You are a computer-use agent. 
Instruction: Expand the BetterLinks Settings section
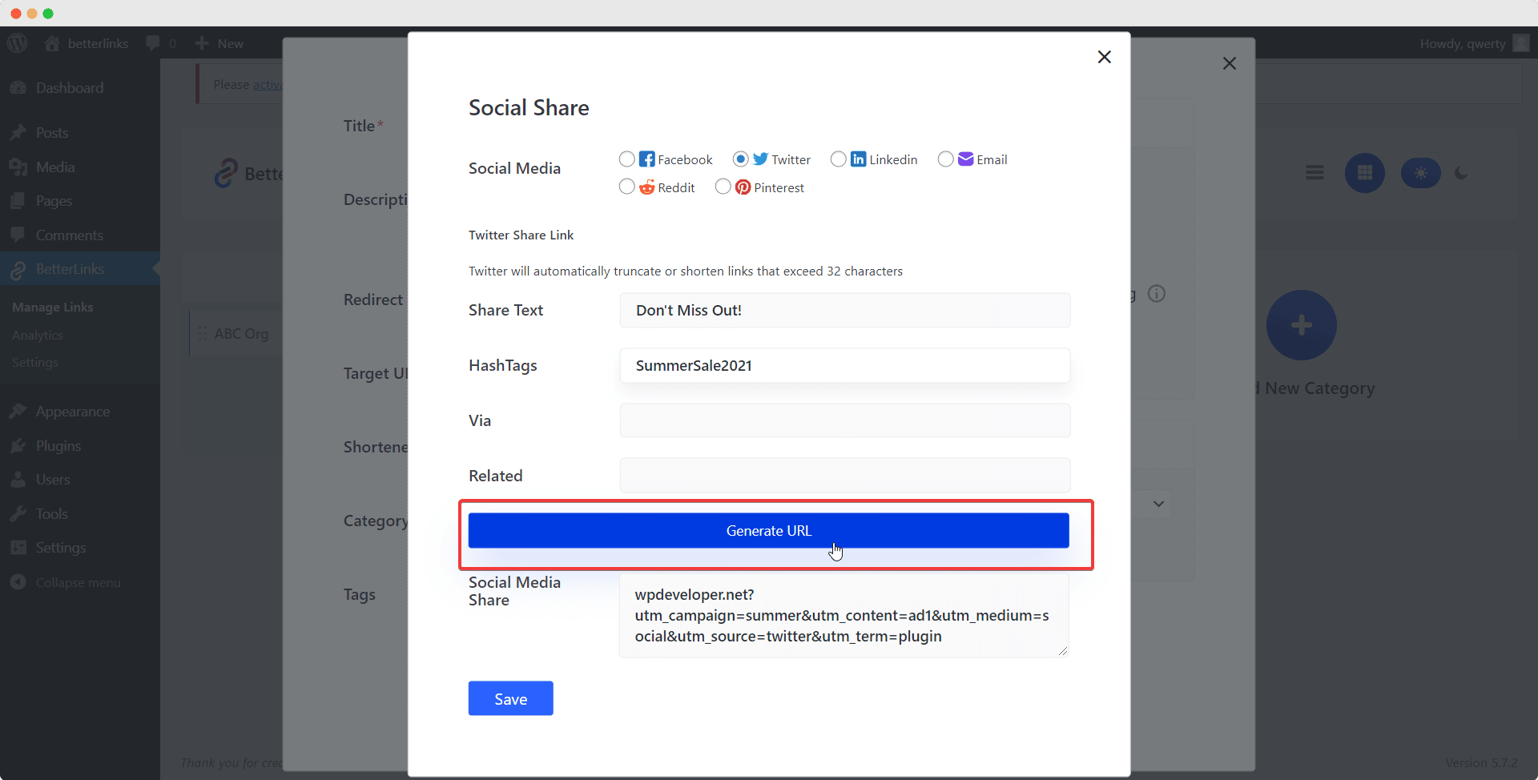34,363
